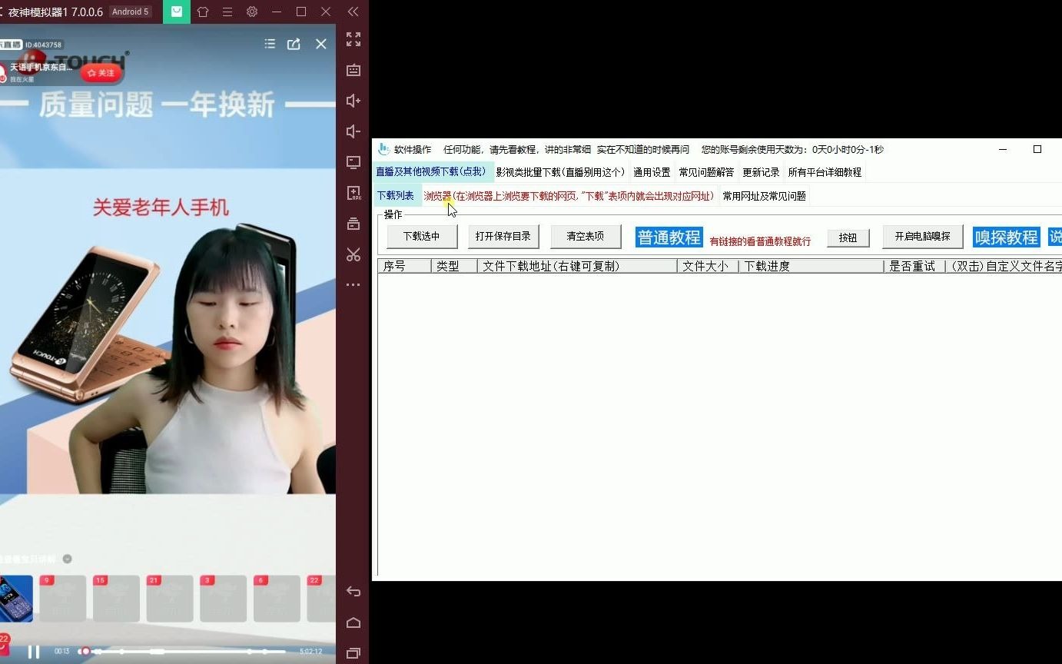Screen dimensions: 1062x664
Task: Follow the streamer with 关注 button
Action: pos(101,73)
